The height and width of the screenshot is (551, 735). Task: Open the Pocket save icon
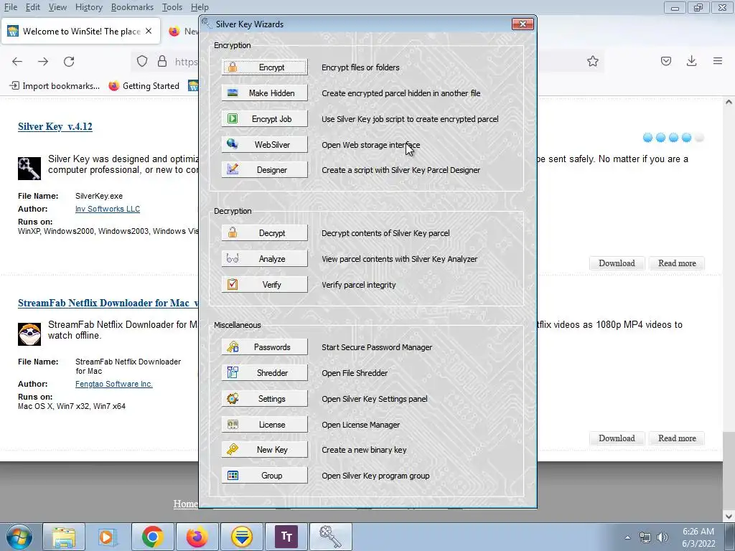[666, 61]
